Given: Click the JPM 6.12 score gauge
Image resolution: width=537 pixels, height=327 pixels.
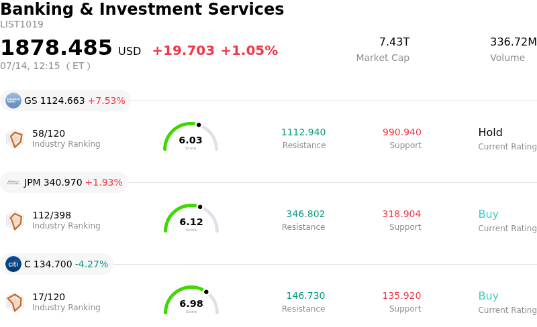Looking at the screenshot, I should click(191, 218).
